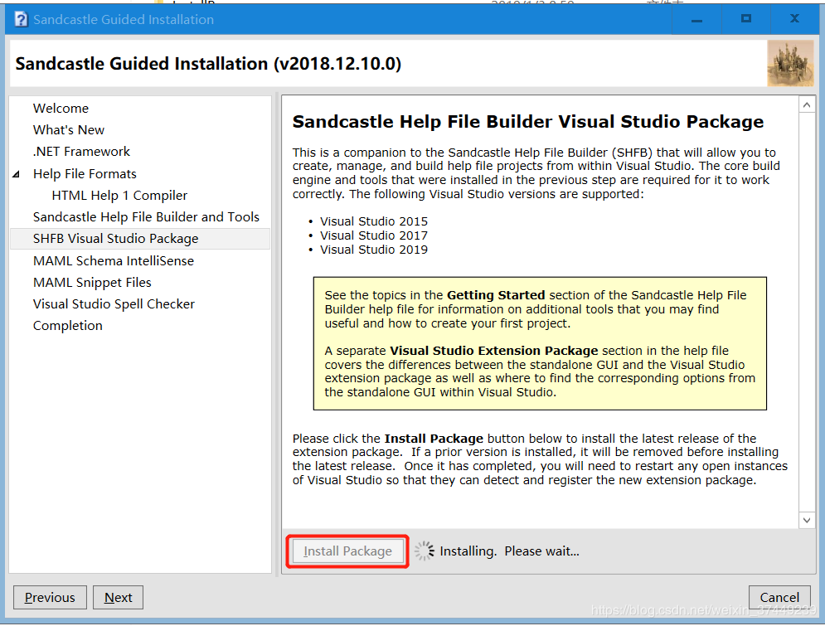Open the Visual Studio Spell Checker step

point(114,304)
